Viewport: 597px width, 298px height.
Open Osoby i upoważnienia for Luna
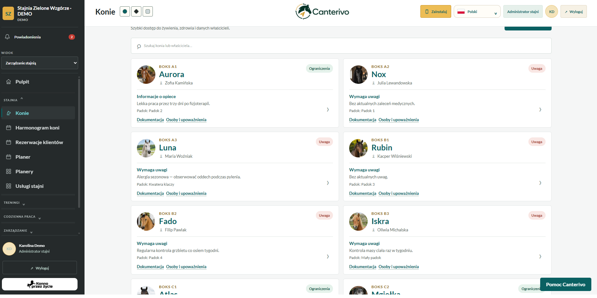186,193
